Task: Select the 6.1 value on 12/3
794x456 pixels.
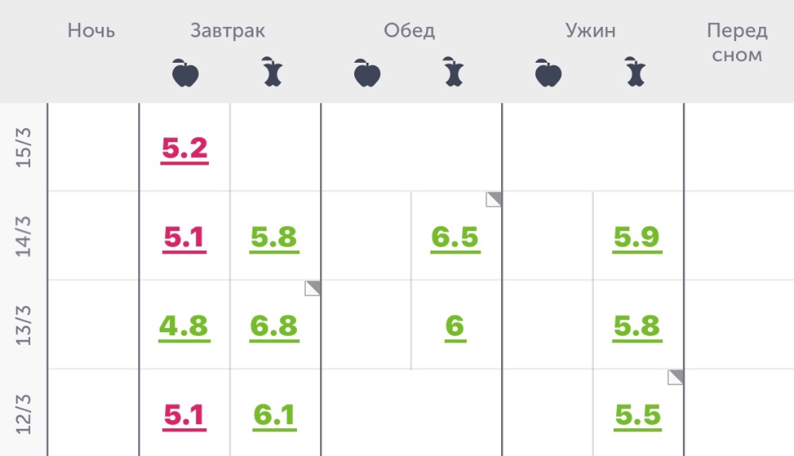Action: (274, 415)
